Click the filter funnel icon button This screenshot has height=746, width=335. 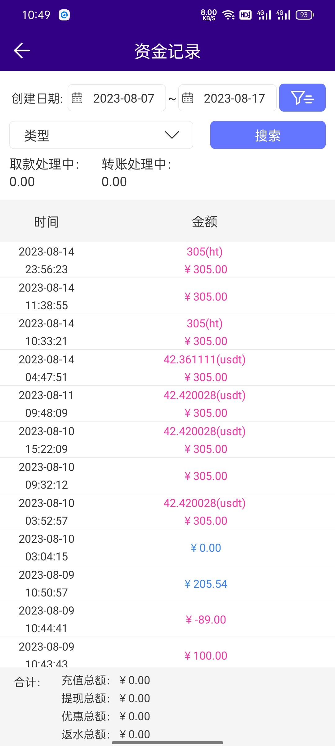tap(302, 98)
